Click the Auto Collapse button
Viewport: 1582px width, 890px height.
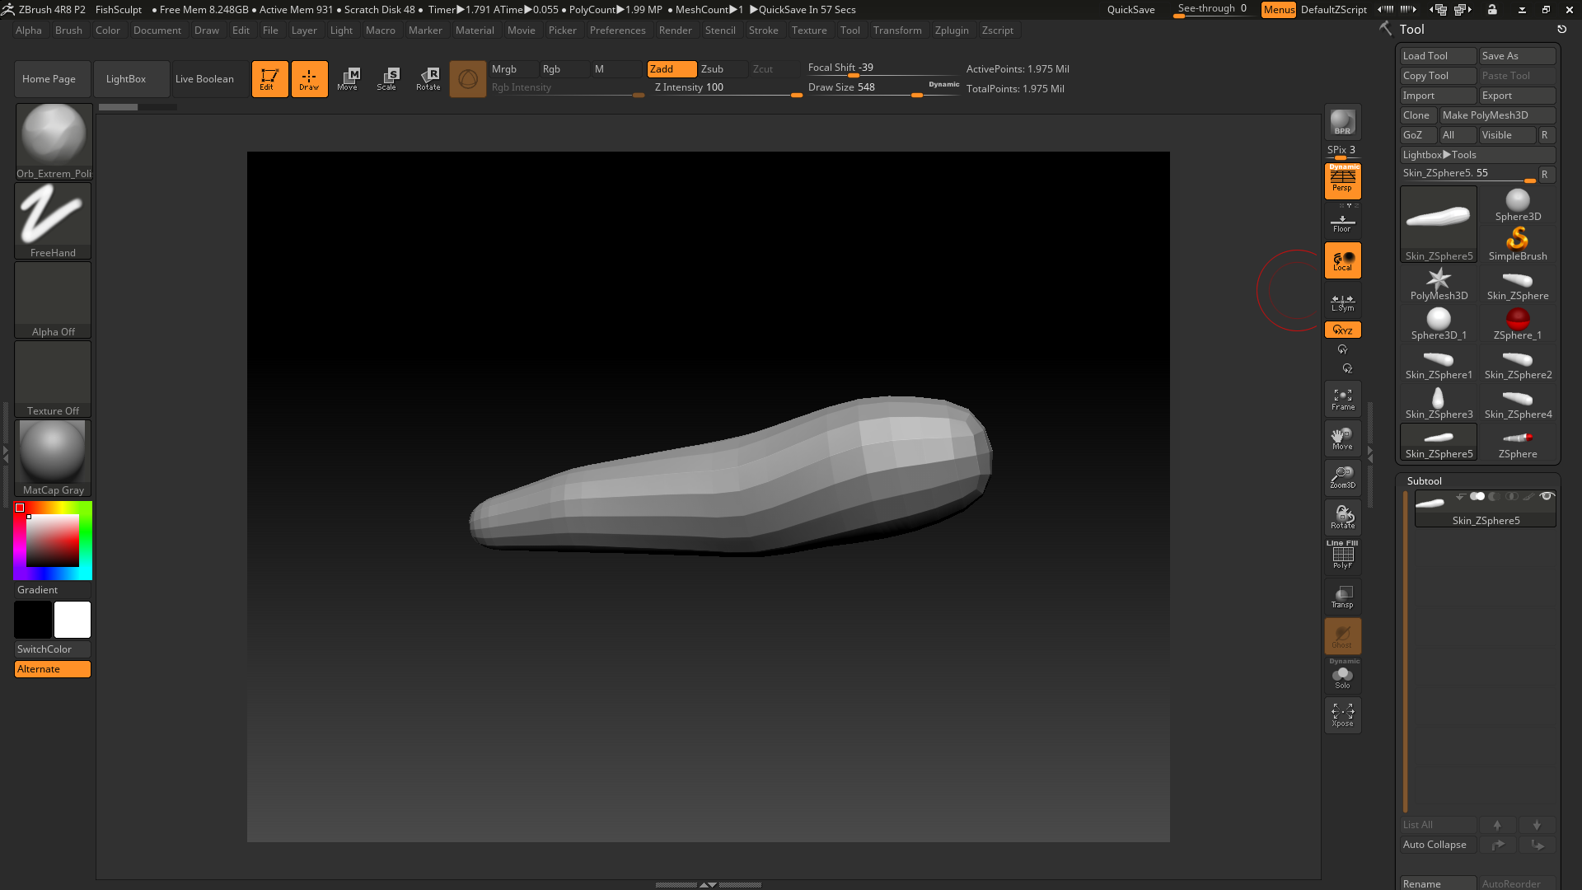1438,845
